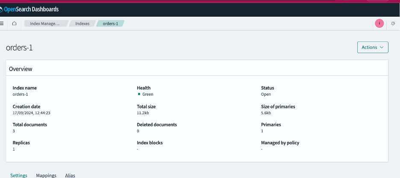Screen dimensions: 400x178
Task: Click the OpenSearch Dashboards logo
Action: pyautogui.click(x=29, y=9)
